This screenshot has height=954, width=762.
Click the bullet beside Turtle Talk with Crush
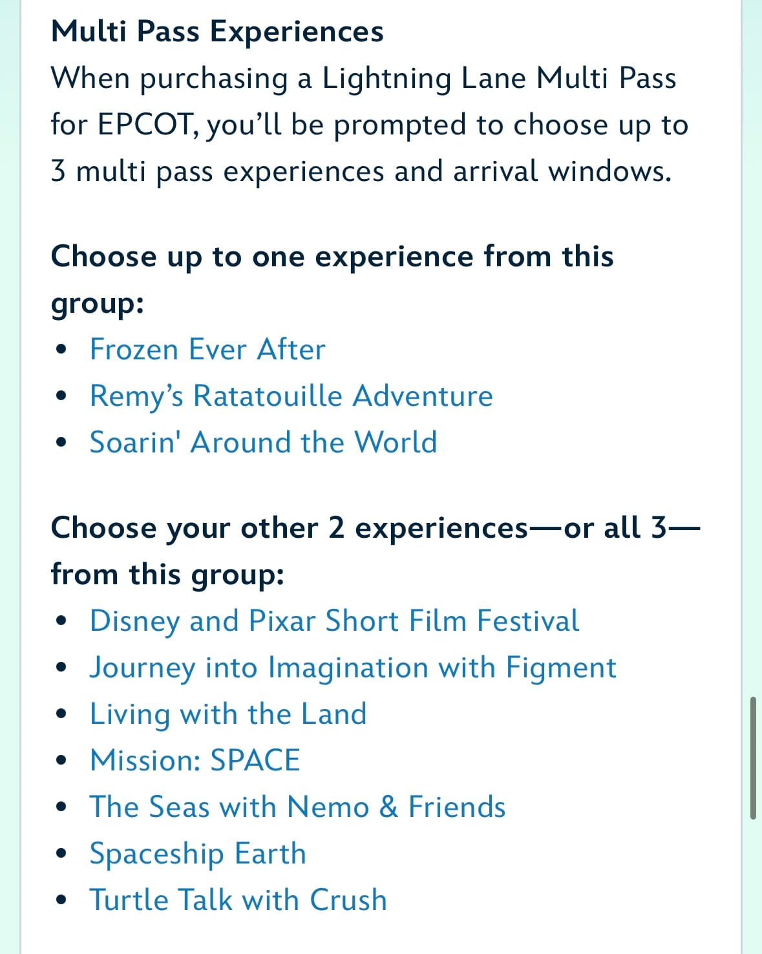61,901
